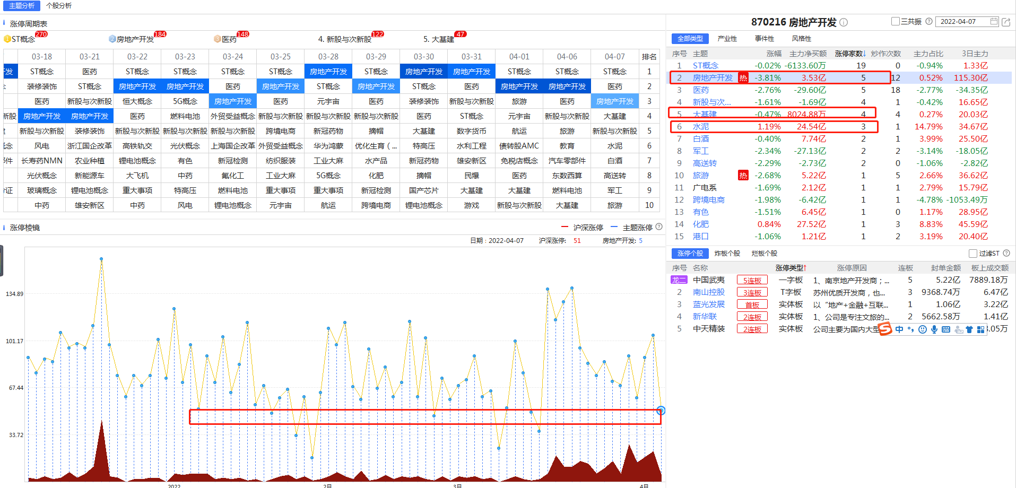This screenshot has width=1016, height=488.
Task: Select the 04-07 column 房地产开发 cell
Action: 614,101
